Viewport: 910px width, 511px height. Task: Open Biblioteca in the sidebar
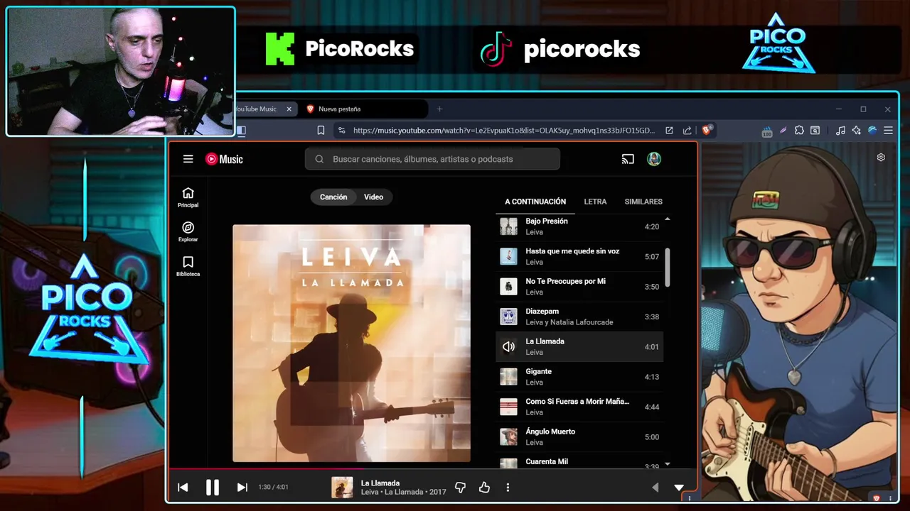188,266
